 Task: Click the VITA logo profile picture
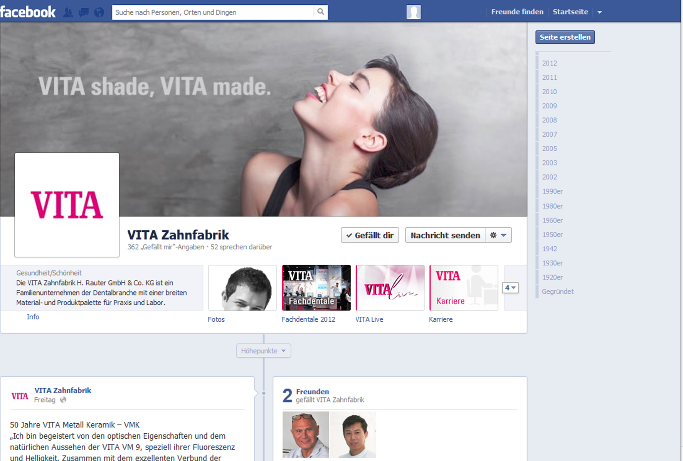67,205
